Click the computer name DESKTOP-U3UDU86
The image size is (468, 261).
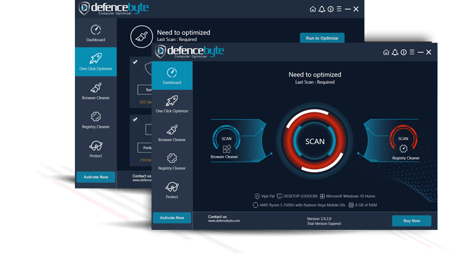click(x=300, y=196)
